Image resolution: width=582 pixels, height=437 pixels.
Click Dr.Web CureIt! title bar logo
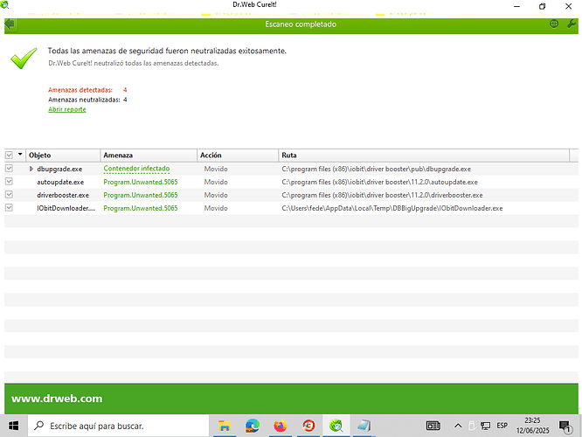5,5
